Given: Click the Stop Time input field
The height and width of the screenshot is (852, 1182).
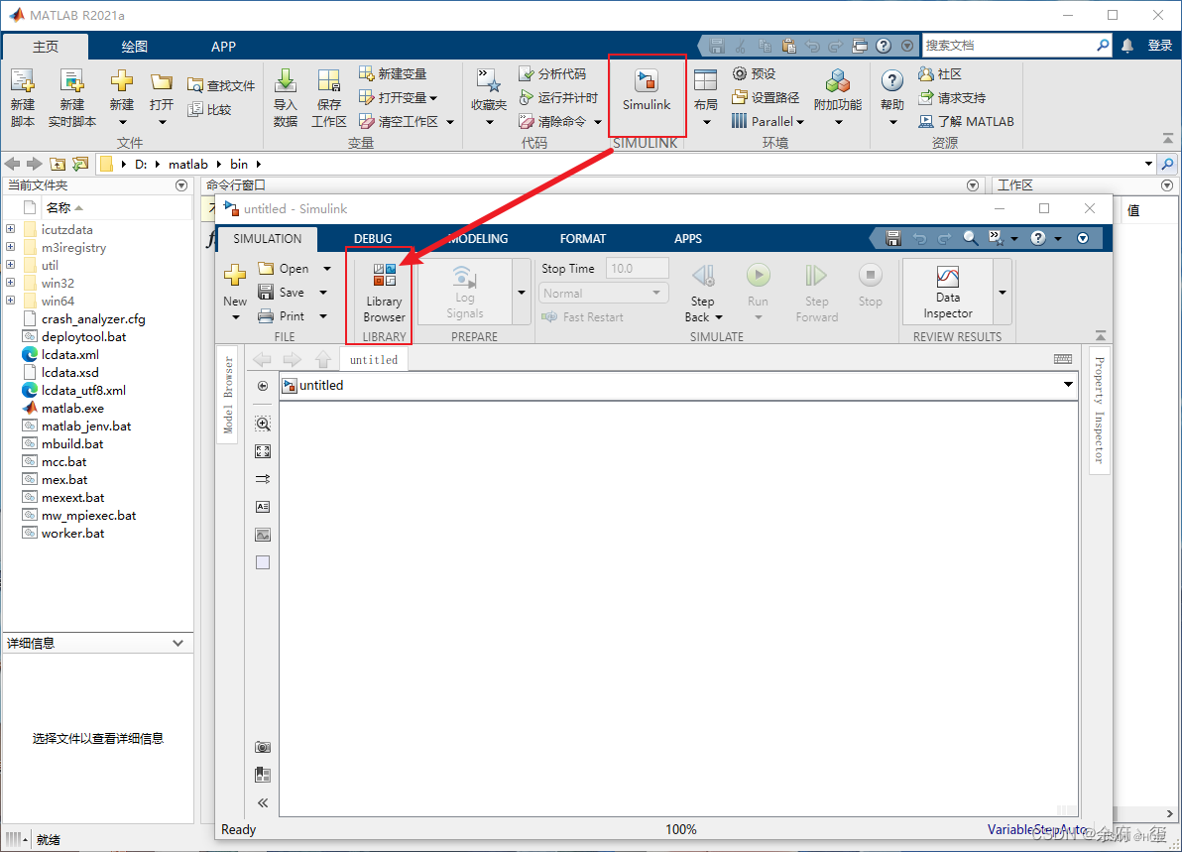Looking at the screenshot, I should click(637, 269).
